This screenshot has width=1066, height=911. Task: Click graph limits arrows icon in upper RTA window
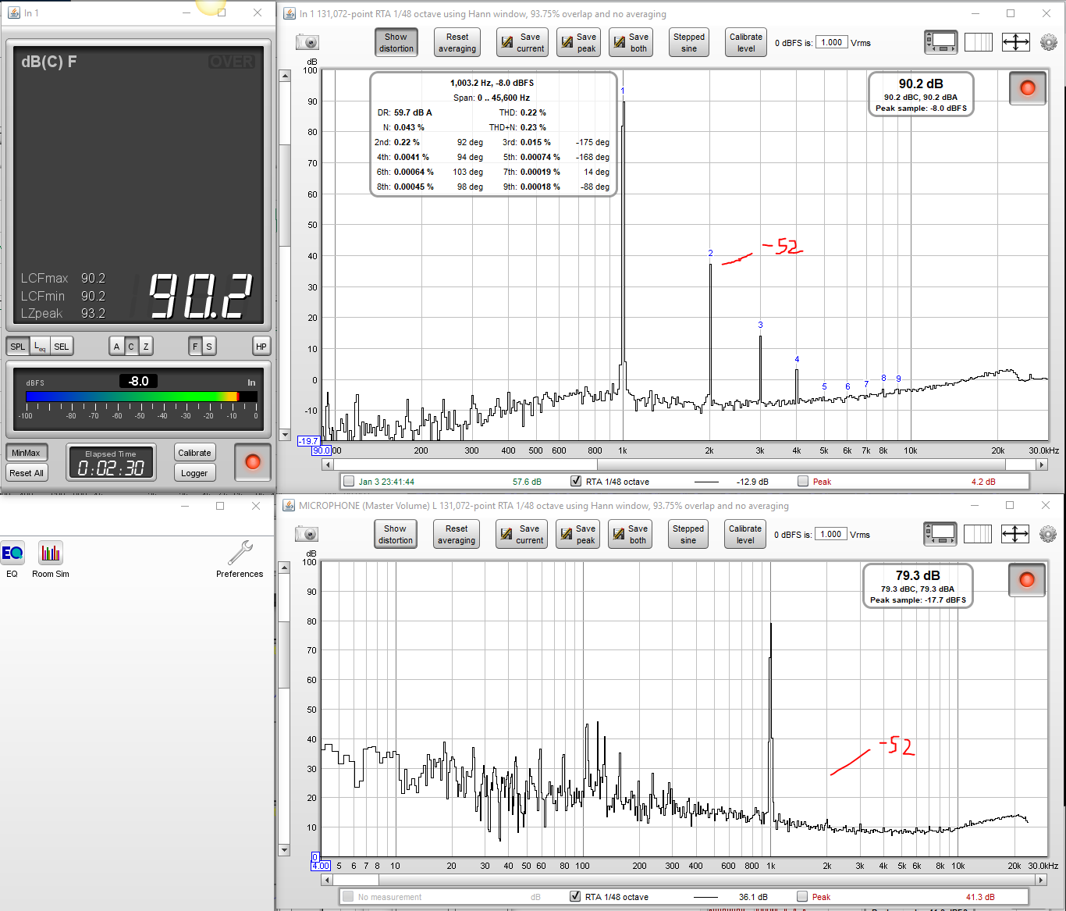click(1016, 42)
